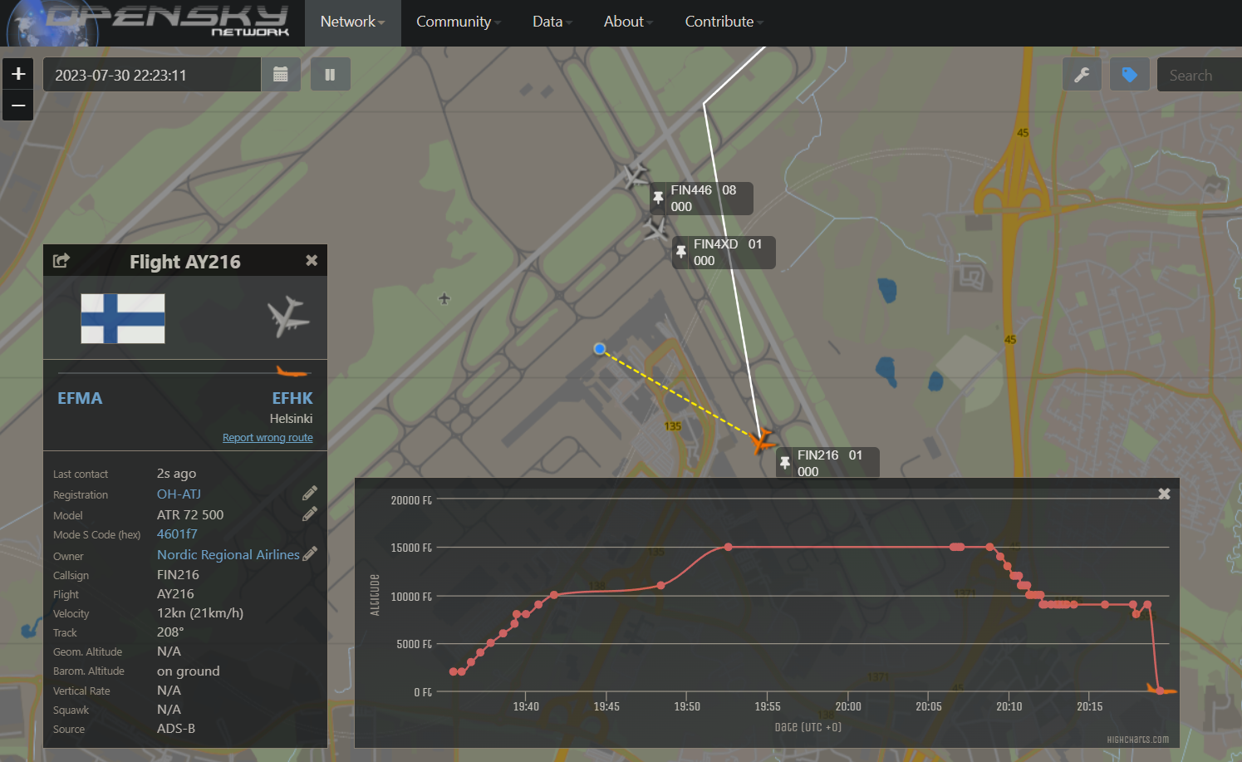Click the FIN216 callsign label on map
This screenshot has width=1242, height=762.
817,455
